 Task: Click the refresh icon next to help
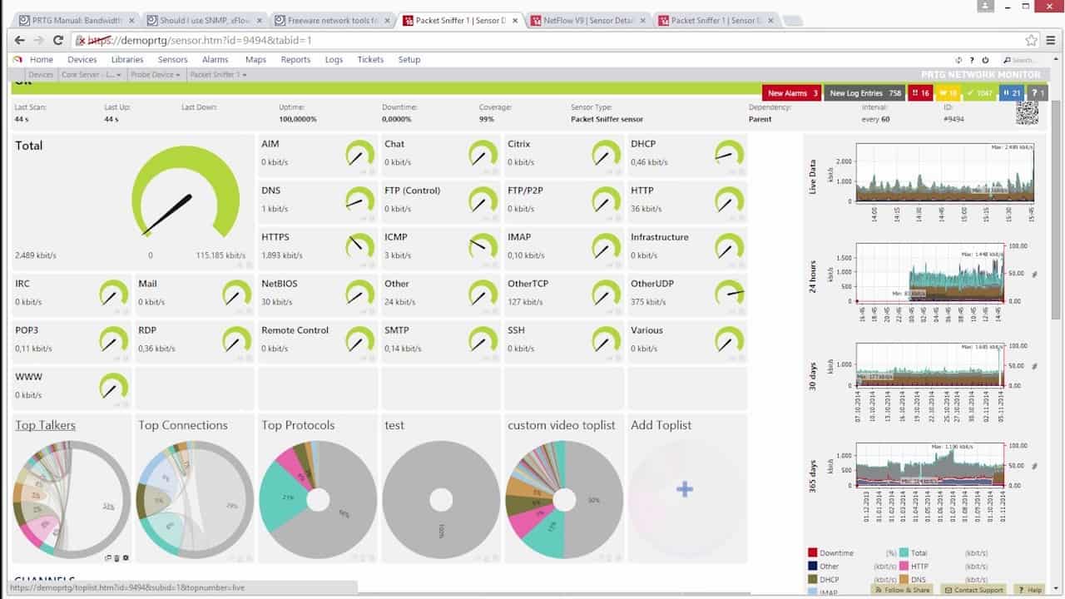point(958,60)
